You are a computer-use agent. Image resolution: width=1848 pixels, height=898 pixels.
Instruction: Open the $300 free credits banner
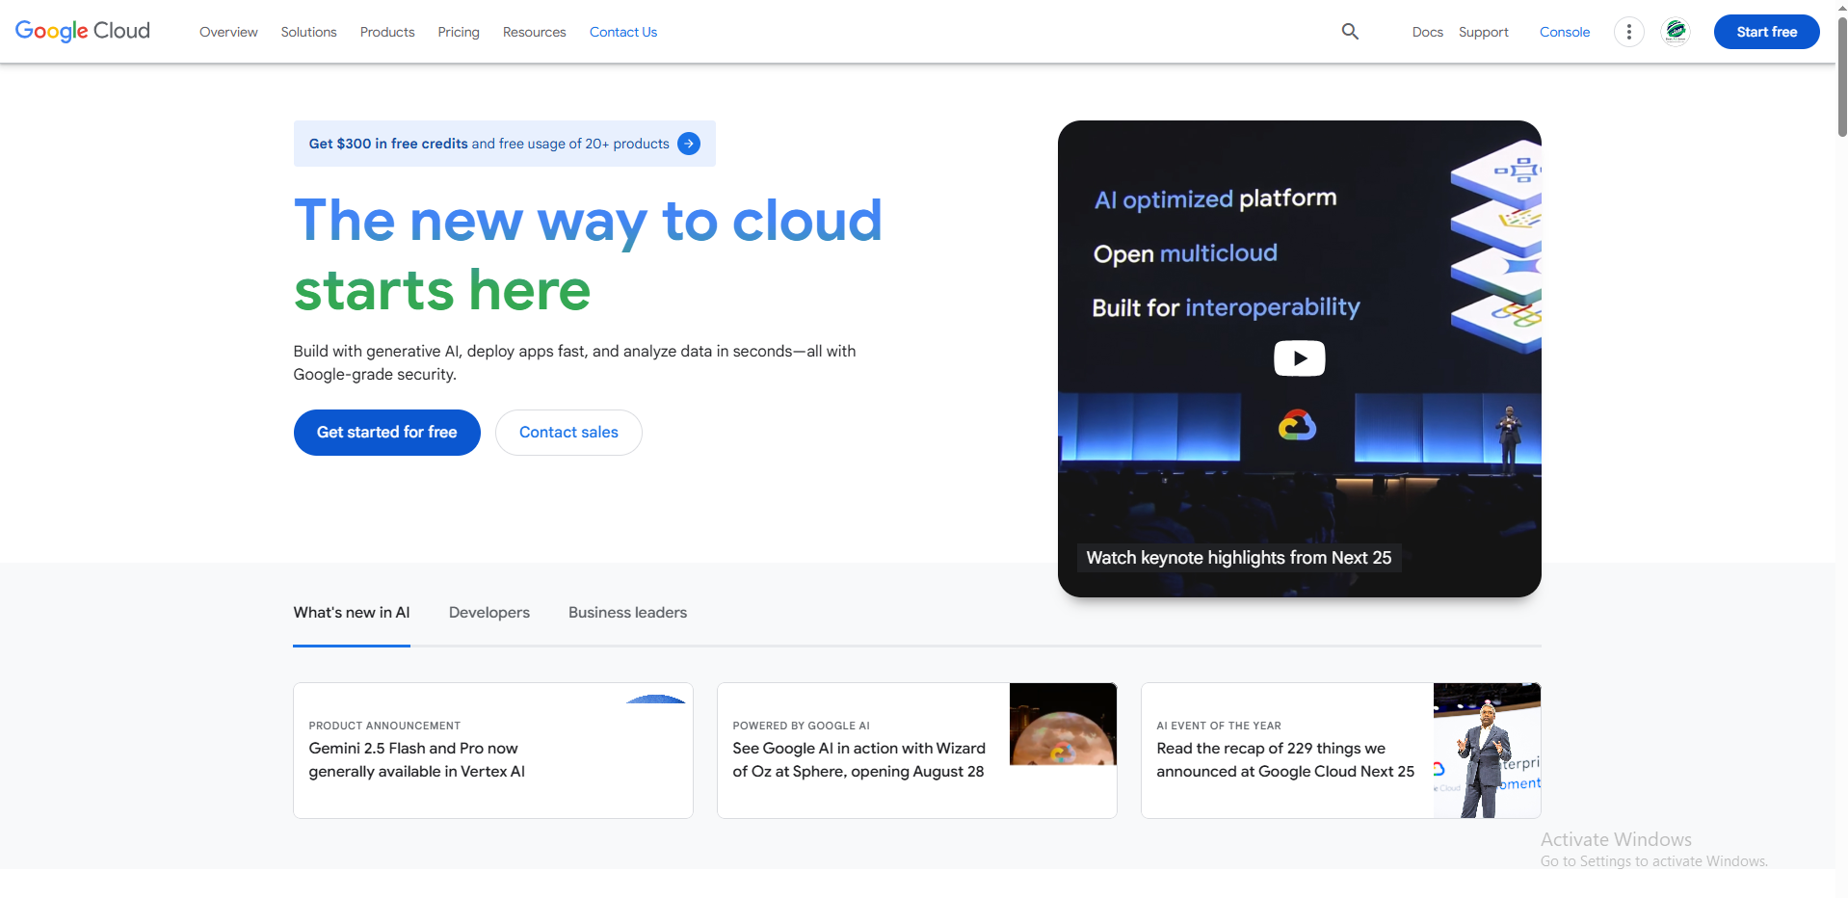coord(504,144)
